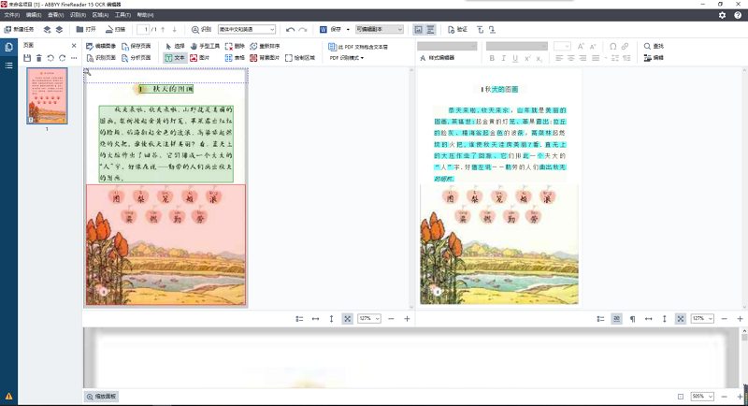Select the 表格 (Table) area tool
Image resolution: width=748 pixels, height=406 pixels.
(235, 58)
